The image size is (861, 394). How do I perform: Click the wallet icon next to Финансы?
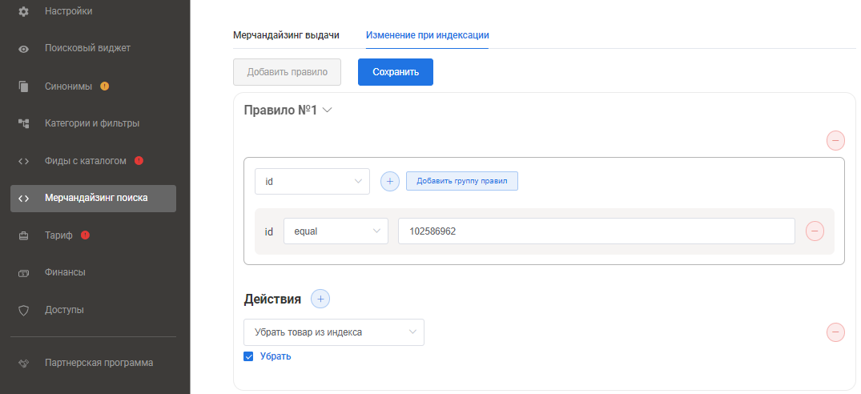coord(24,273)
